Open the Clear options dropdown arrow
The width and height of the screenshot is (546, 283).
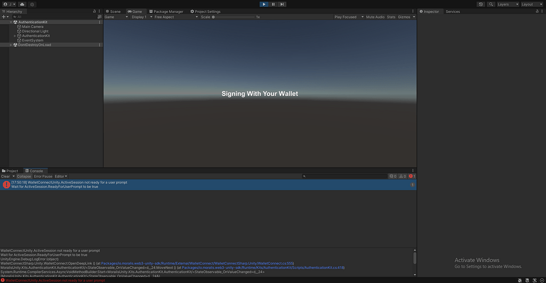click(x=13, y=176)
